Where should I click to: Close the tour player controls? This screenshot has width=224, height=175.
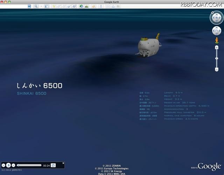point(63,163)
